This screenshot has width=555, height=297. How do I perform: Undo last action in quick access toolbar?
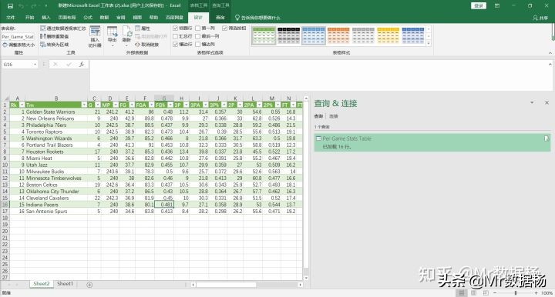22,5
